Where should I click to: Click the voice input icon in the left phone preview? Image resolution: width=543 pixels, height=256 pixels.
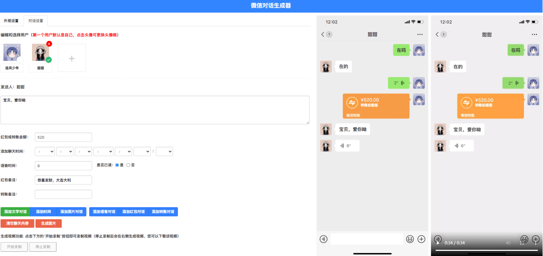point(323,239)
